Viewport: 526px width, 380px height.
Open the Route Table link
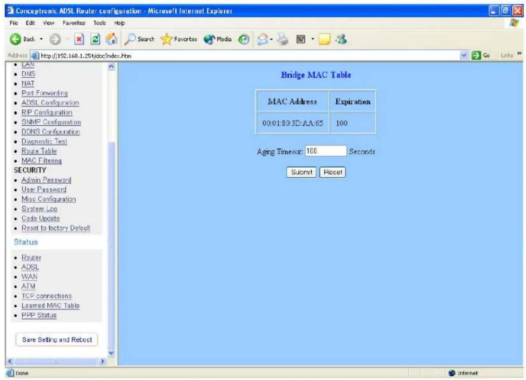point(39,151)
